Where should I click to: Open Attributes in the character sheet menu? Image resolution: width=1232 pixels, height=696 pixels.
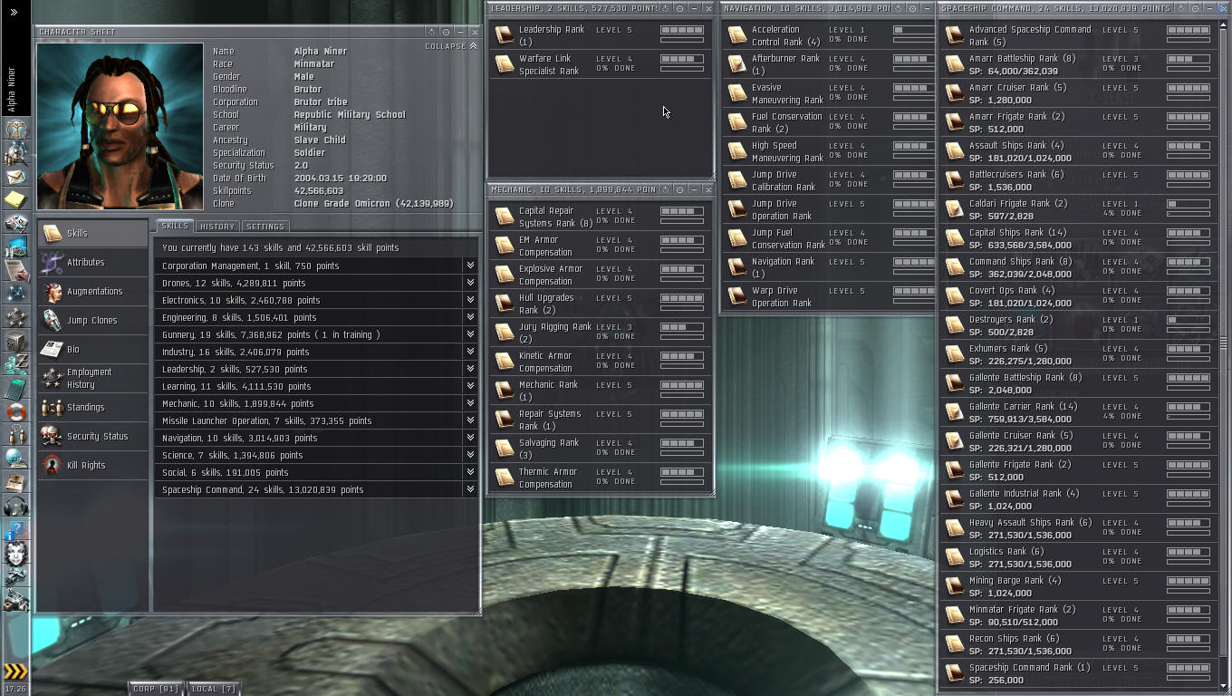tap(92, 262)
